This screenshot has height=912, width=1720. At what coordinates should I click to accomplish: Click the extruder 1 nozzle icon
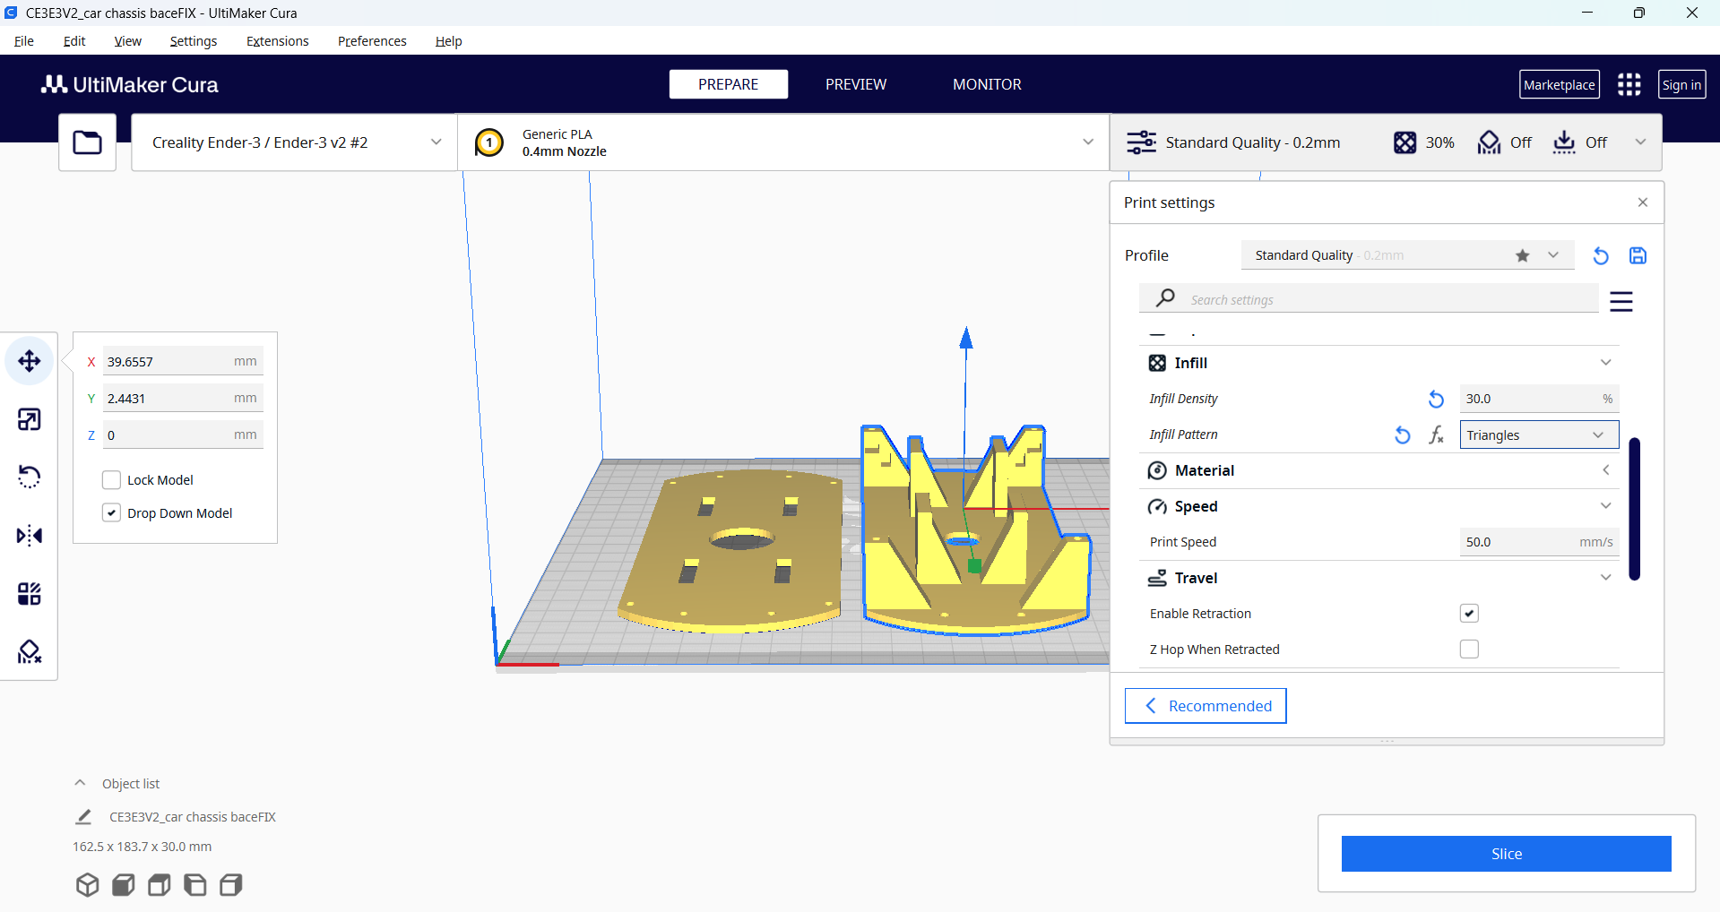click(489, 142)
